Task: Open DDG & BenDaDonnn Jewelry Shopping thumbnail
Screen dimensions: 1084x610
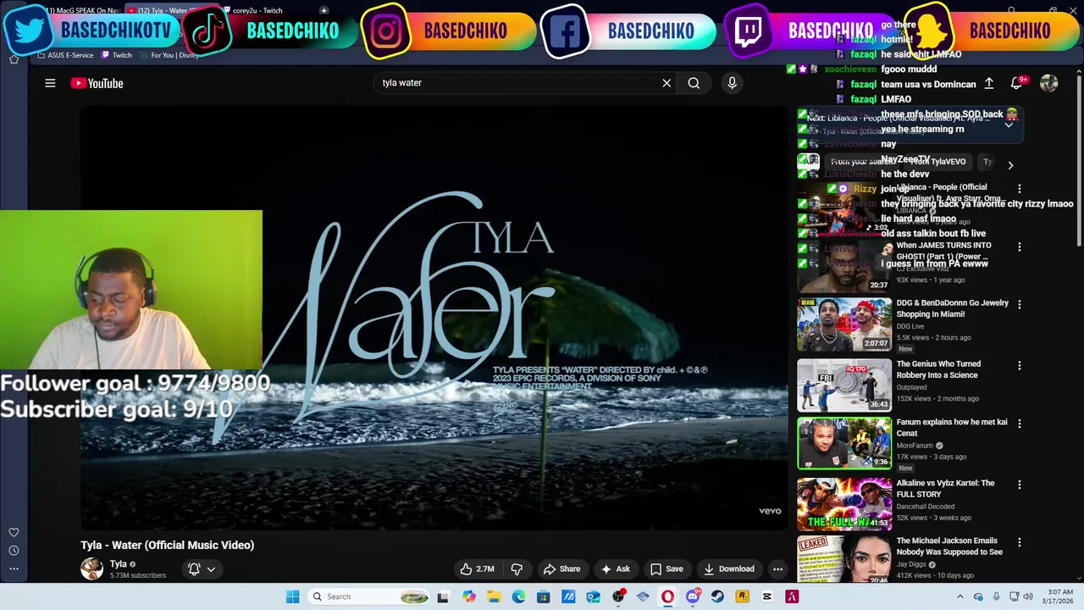Action: click(x=844, y=324)
